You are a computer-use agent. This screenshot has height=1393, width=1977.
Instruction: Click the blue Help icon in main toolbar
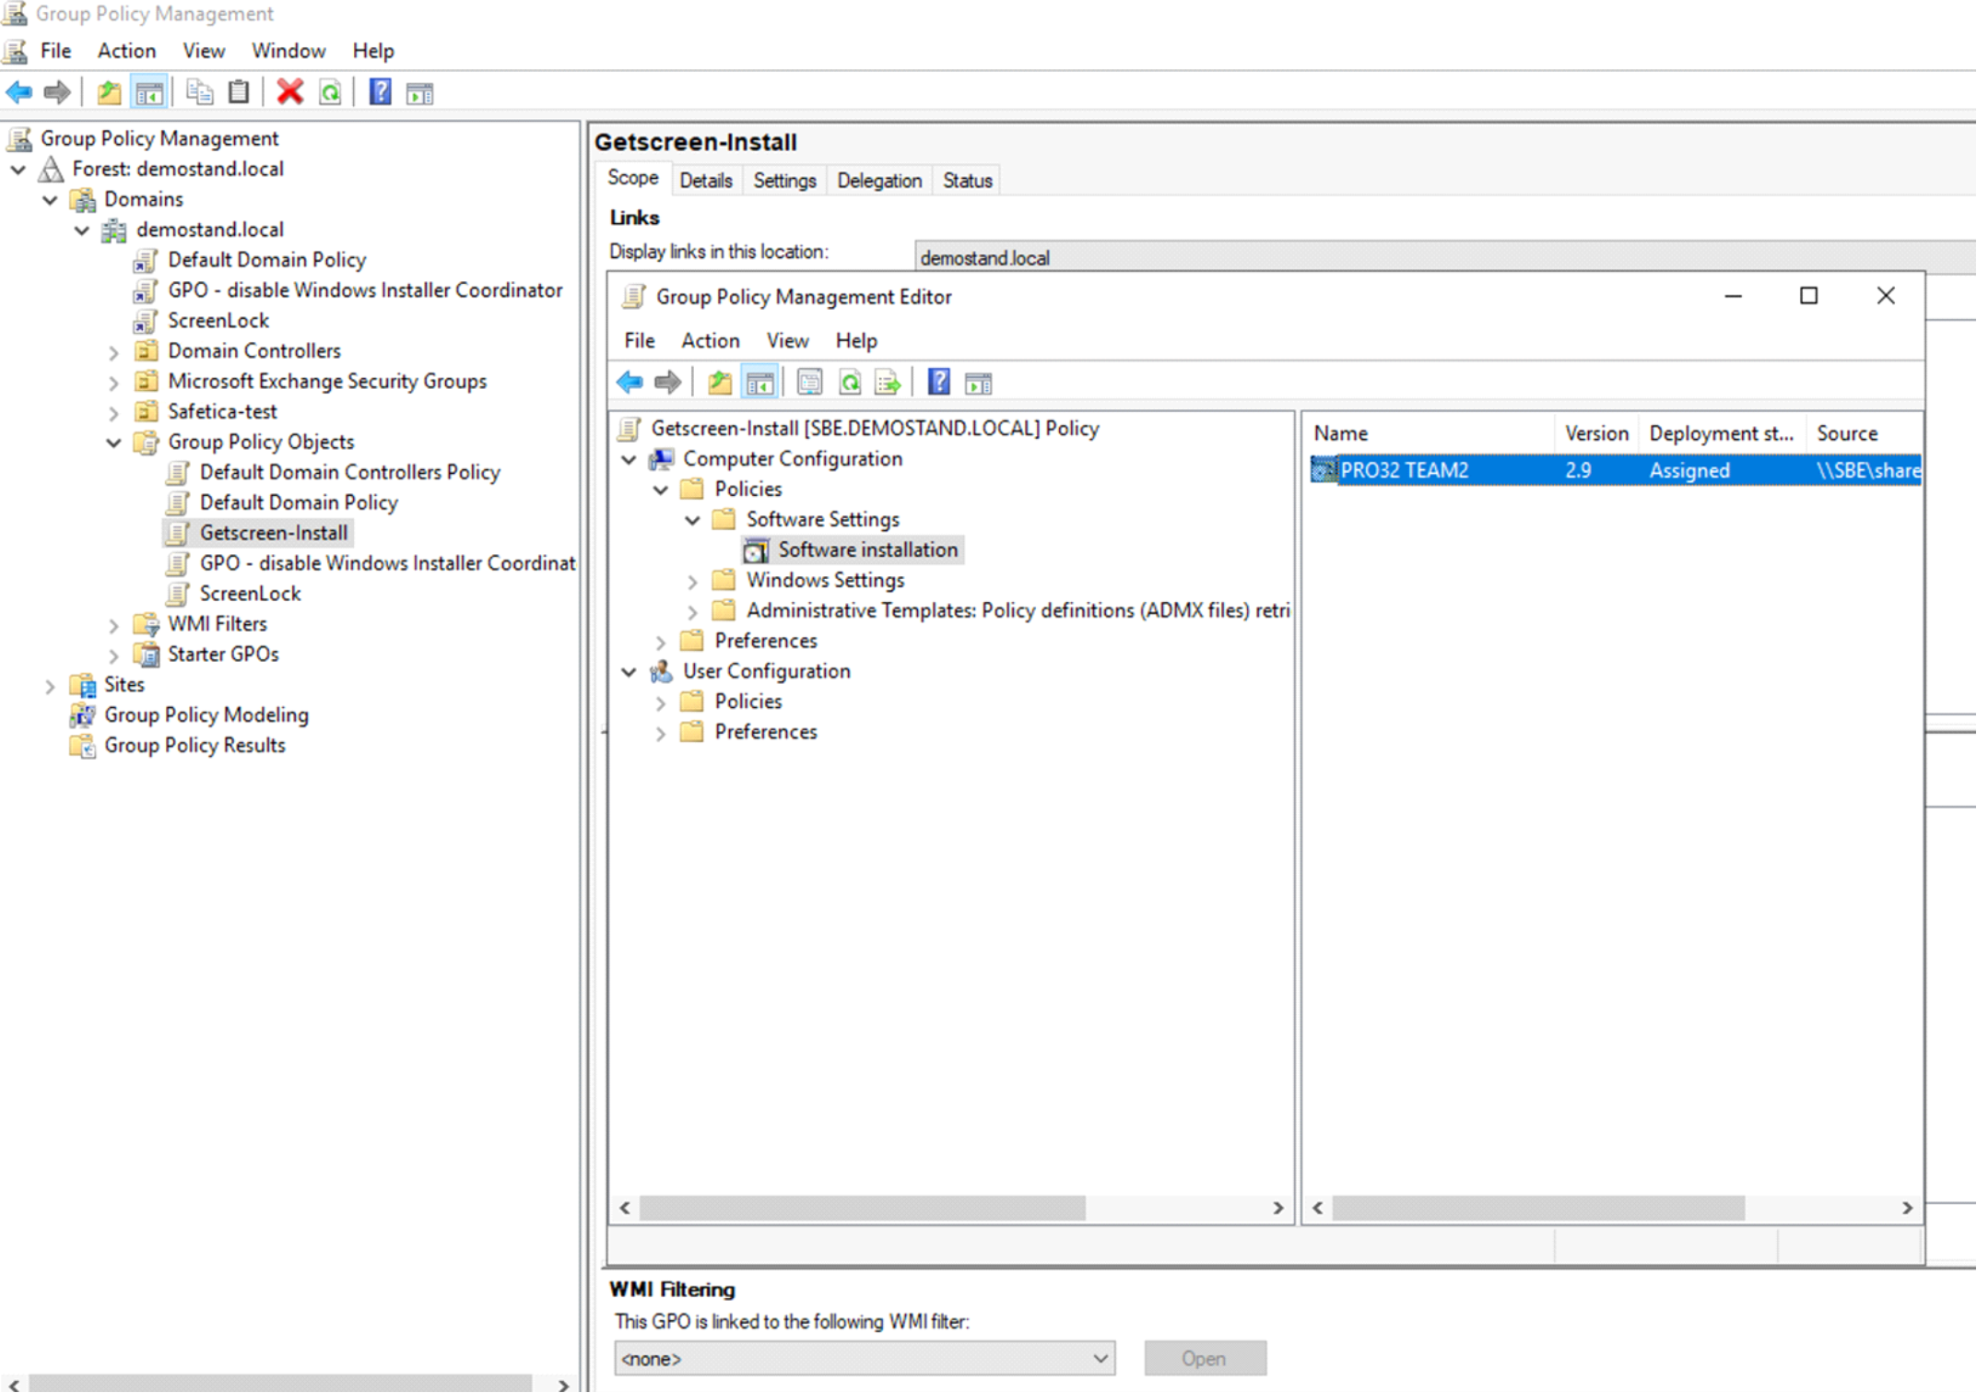[380, 92]
